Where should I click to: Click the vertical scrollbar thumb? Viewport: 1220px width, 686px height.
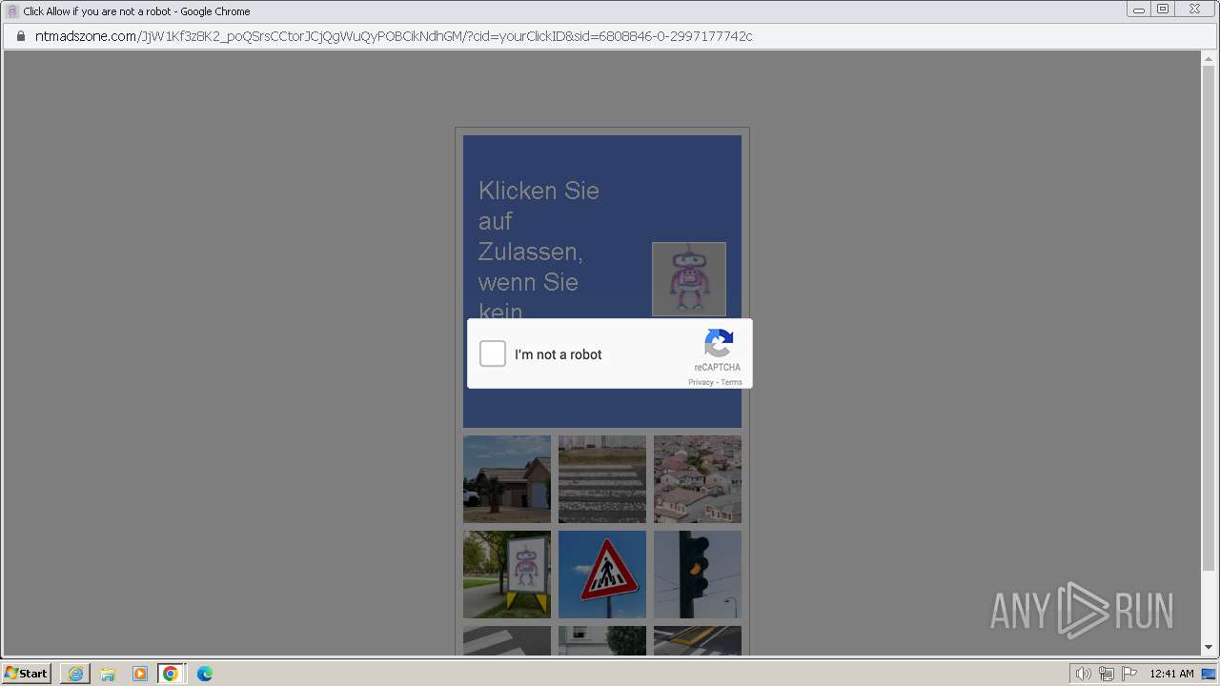pos(1209,318)
